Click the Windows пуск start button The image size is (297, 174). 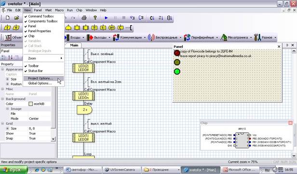click(x=14, y=170)
